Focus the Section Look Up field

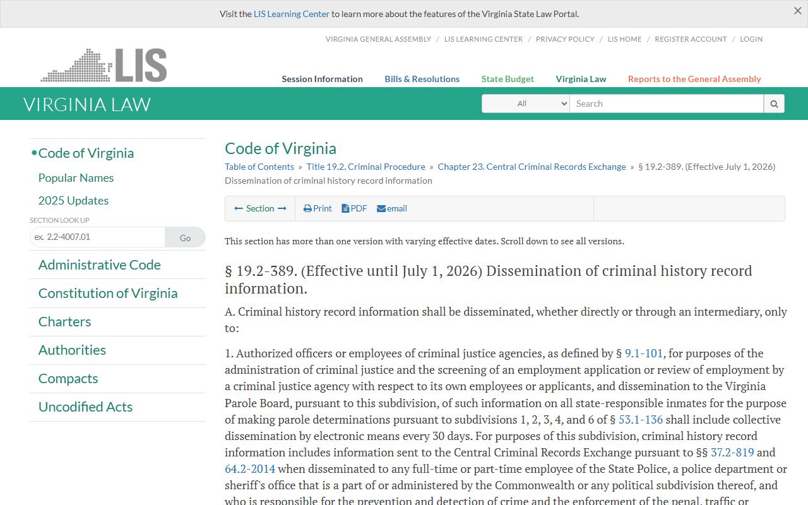(97, 237)
